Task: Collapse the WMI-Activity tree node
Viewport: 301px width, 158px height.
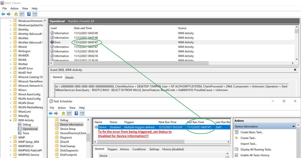Action: [11, 120]
